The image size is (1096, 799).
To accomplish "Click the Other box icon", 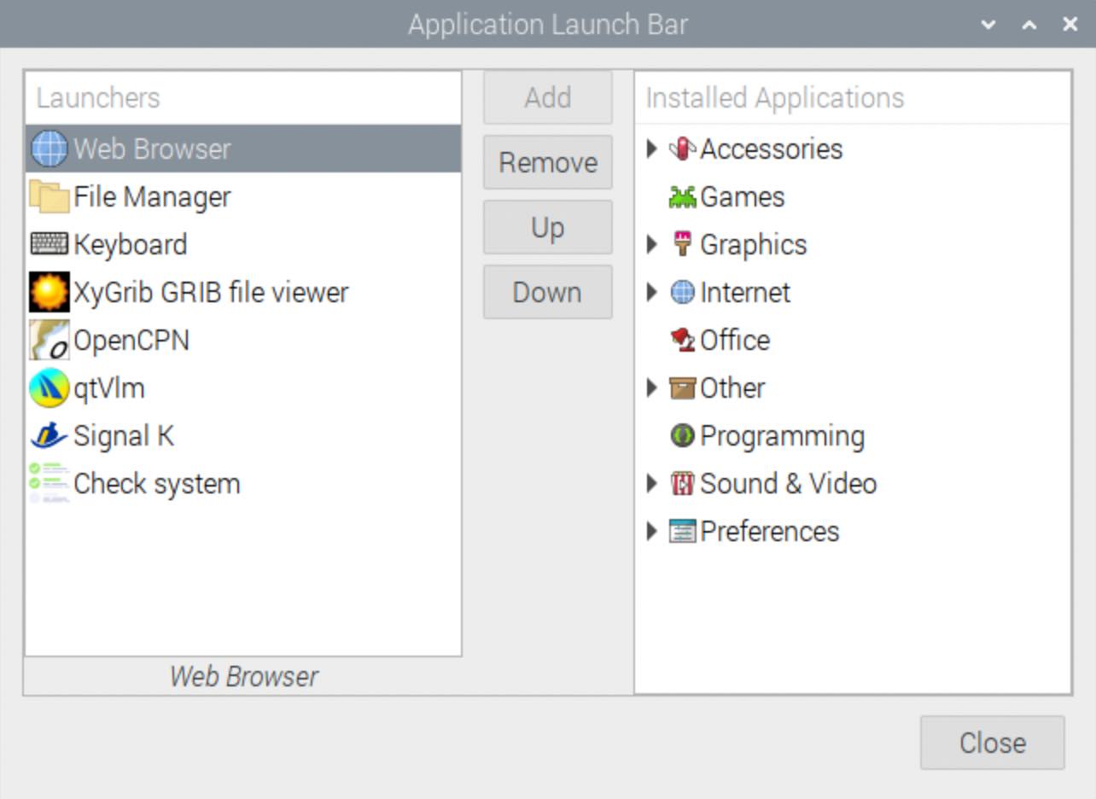I will pyautogui.click(x=683, y=388).
